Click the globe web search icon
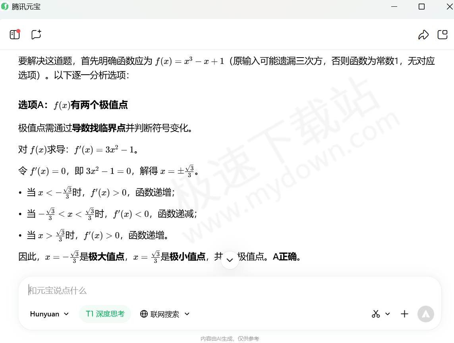This screenshot has height=343, width=454. 144,314
